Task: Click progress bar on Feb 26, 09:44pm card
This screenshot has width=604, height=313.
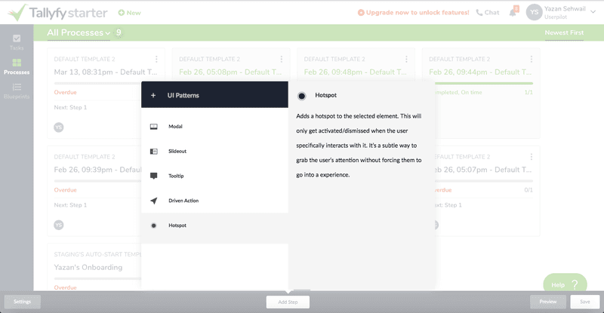Action: pyautogui.click(x=481, y=83)
